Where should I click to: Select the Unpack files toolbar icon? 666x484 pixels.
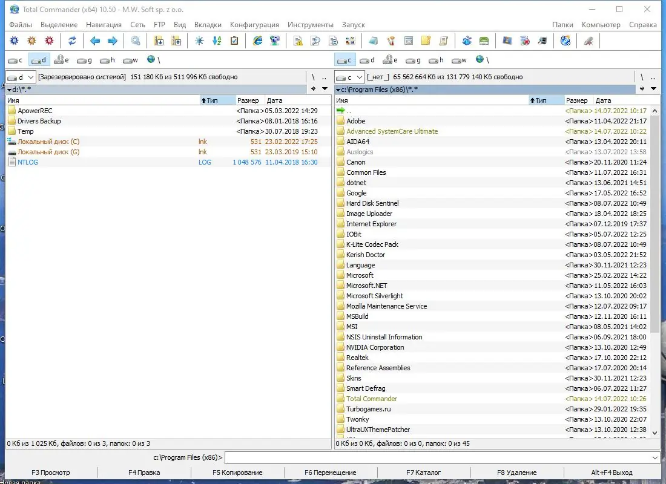click(175, 41)
